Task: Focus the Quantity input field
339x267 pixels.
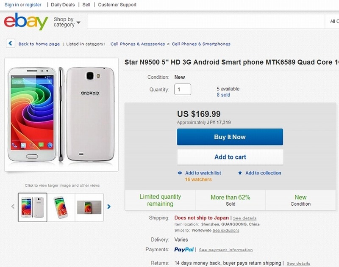Action: [x=183, y=89]
